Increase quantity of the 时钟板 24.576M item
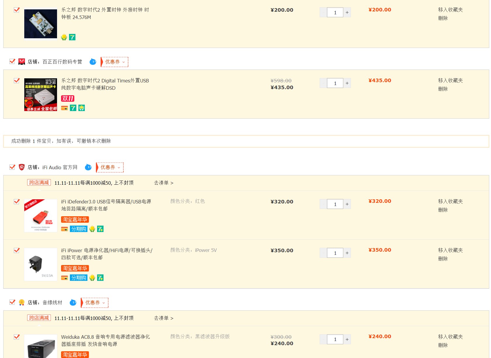The width and height of the screenshot is (491, 358). (x=347, y=12)
